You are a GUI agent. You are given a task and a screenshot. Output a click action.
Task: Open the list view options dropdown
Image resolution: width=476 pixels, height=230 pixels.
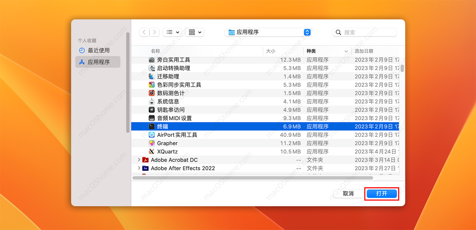(172, 32)
